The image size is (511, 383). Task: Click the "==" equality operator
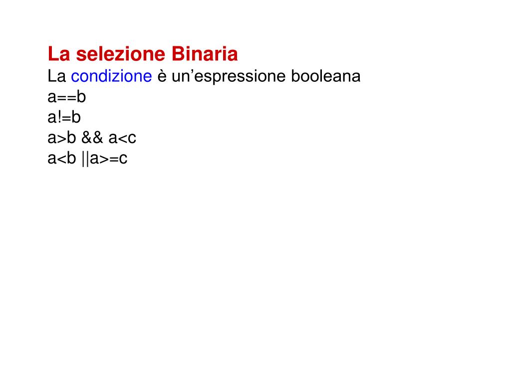click(x=67, y=97)
